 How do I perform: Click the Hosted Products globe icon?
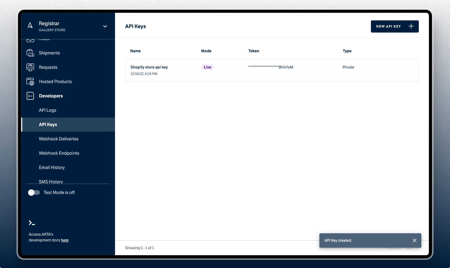point(31,81)
